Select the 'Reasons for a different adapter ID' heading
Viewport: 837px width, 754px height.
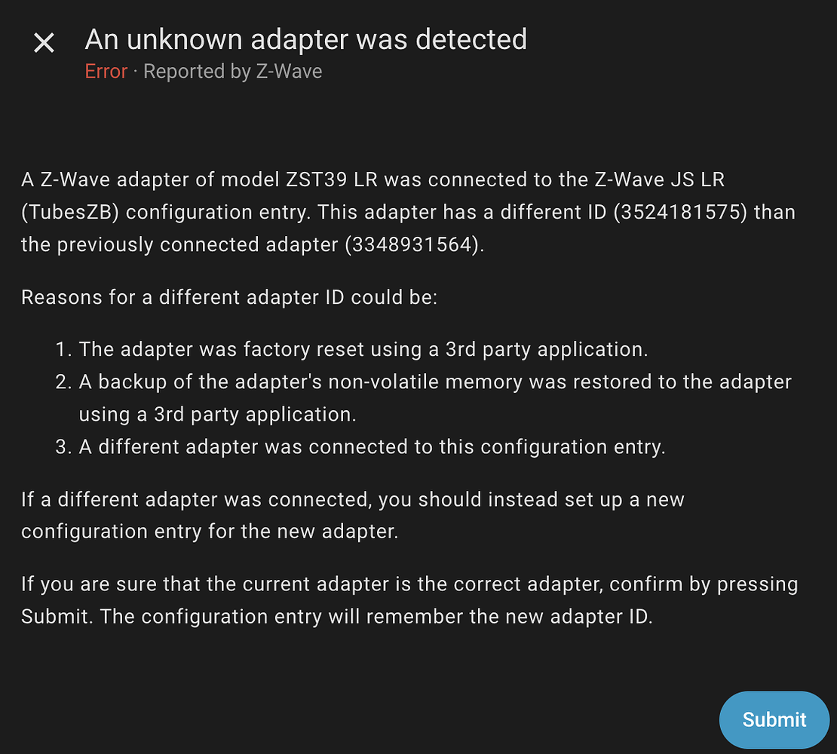226,296
